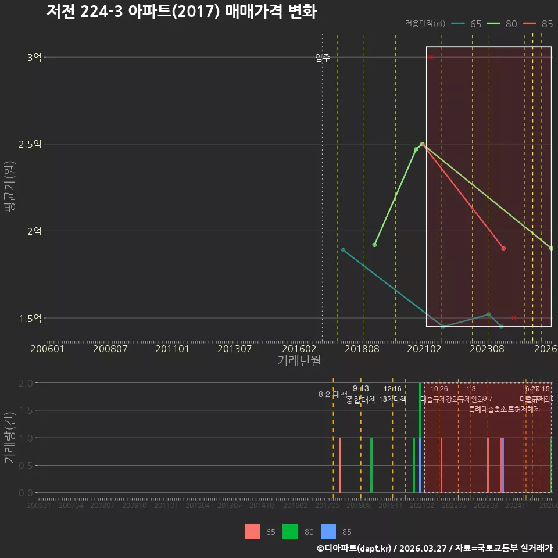
Task: Click the 202411 label on volume chart axis
Action: 517,505
